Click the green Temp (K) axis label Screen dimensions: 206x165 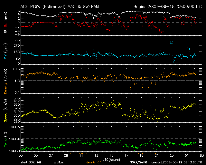pyautogui.click(x=5, y=139)
